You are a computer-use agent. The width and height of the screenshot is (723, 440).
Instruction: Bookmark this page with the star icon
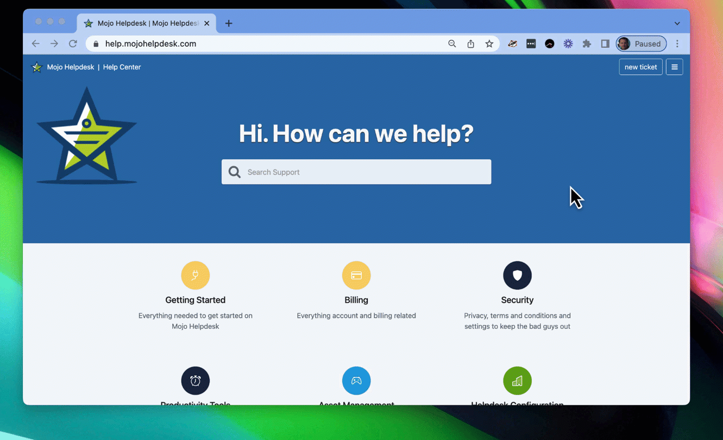click(x=489, y=43)
